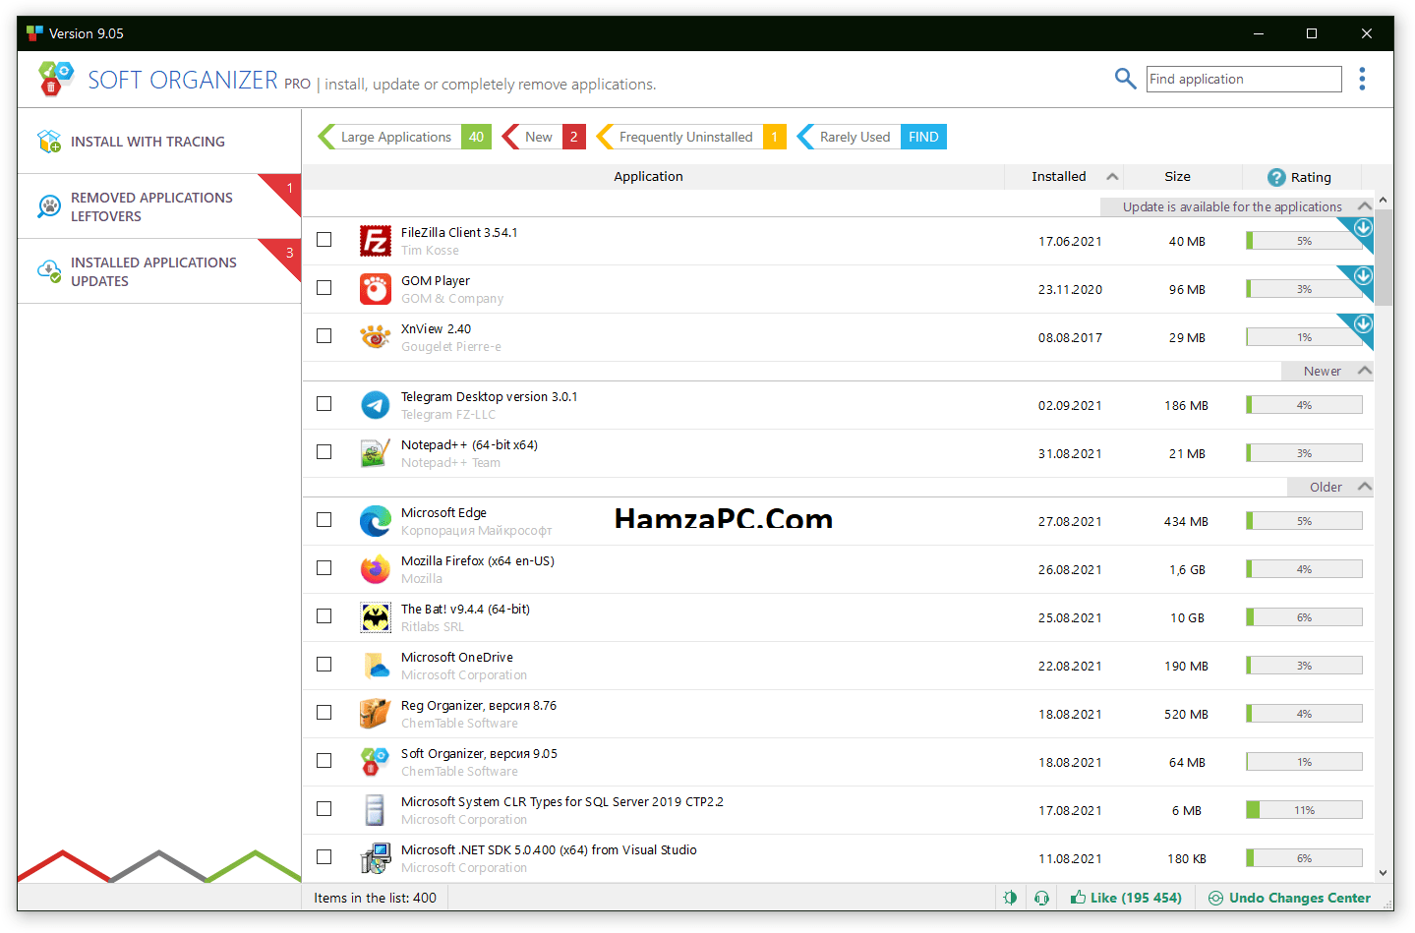The height and width of the screenshot is (933, 1415).
Task: Open the three-dot options menu
Action: coord(1362,79)
